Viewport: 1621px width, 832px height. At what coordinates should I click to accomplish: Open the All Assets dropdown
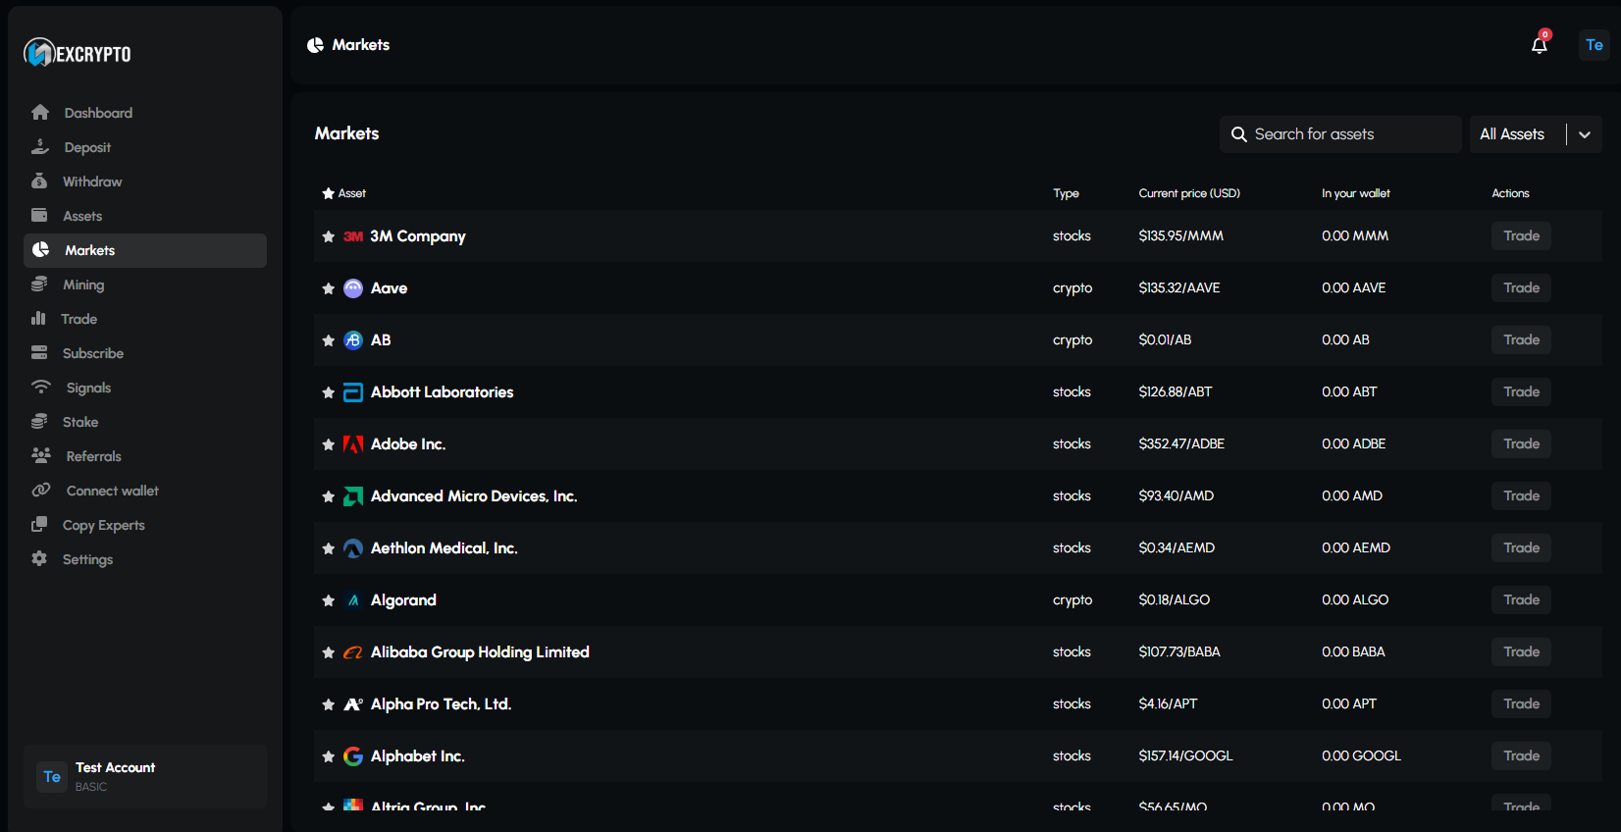(x=1536, y=134)
